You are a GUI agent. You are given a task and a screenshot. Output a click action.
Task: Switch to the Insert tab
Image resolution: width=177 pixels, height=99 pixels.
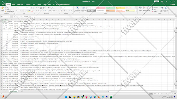14,4
